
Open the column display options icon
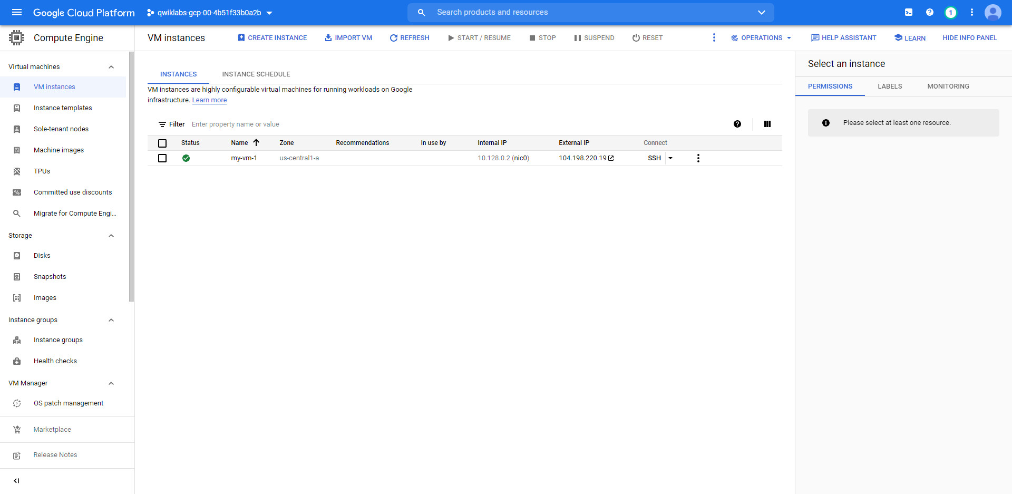[x=767, y=124]
